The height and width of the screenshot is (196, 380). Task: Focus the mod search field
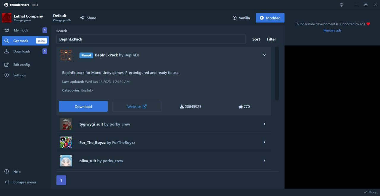coord(151,39)
